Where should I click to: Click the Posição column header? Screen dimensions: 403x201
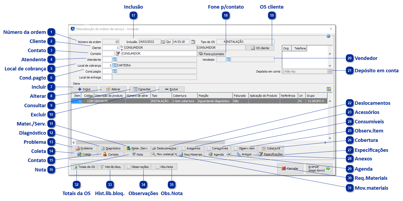[215, 96]
